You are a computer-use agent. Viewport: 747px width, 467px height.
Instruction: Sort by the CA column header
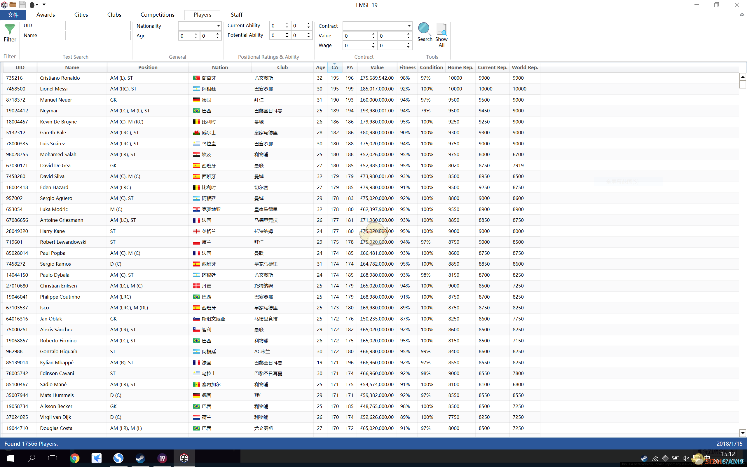pos(335,67)
